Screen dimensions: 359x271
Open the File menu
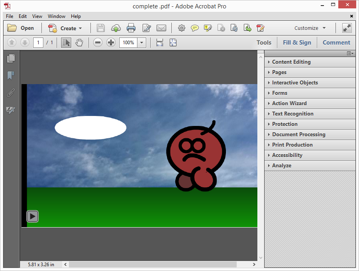tap(10, 16)
